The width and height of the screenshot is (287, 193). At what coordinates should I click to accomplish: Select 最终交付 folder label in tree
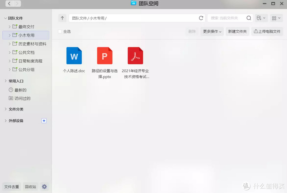(x=26, y=27)
